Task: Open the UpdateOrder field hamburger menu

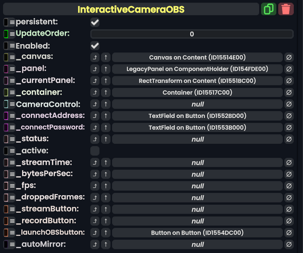Action: 12,34
